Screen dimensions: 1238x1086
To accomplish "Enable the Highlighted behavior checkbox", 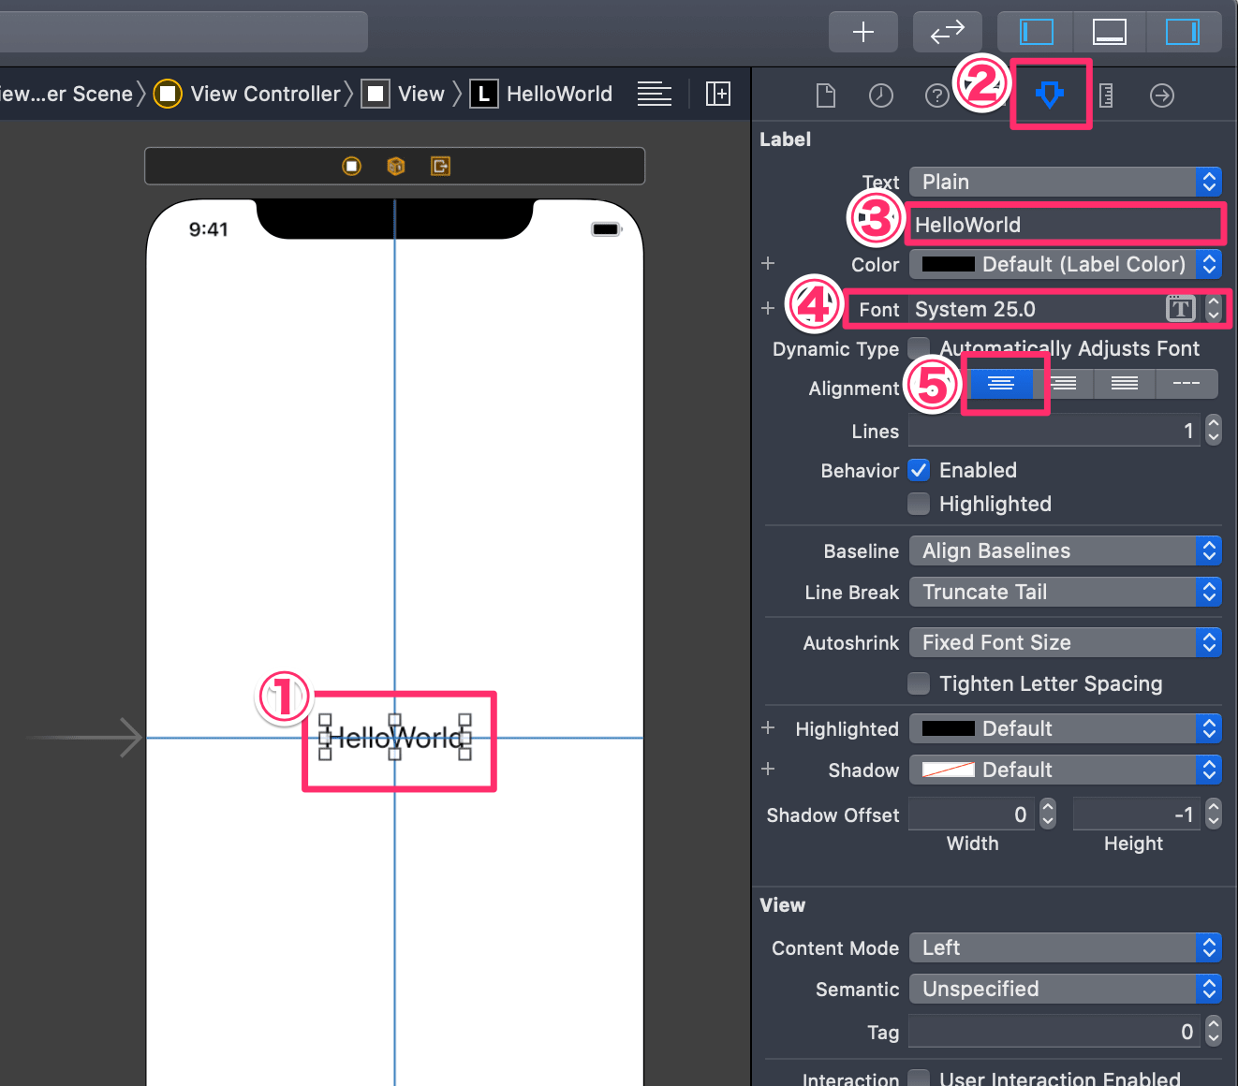I will pos(919,504).
